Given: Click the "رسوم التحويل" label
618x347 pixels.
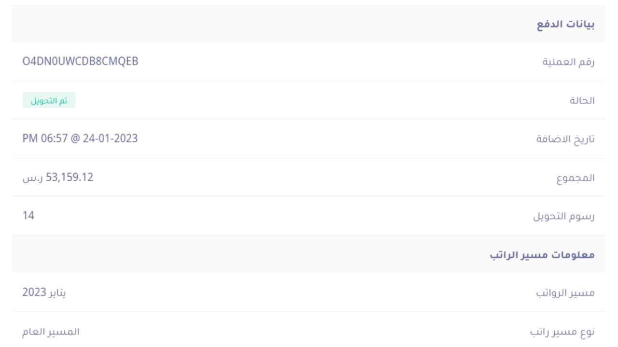Looking at the screenshot, I should coord(563,216).
